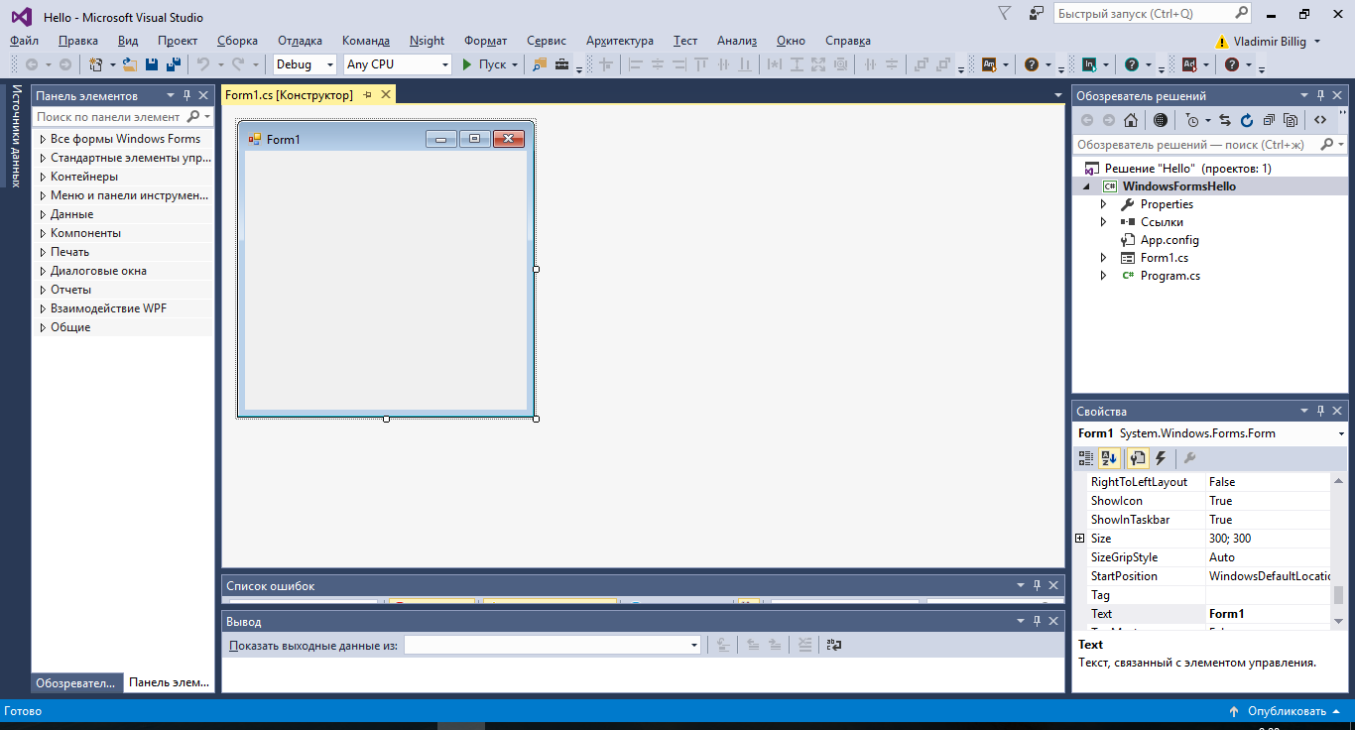Open the 'Справка' menu

(848, 41)
